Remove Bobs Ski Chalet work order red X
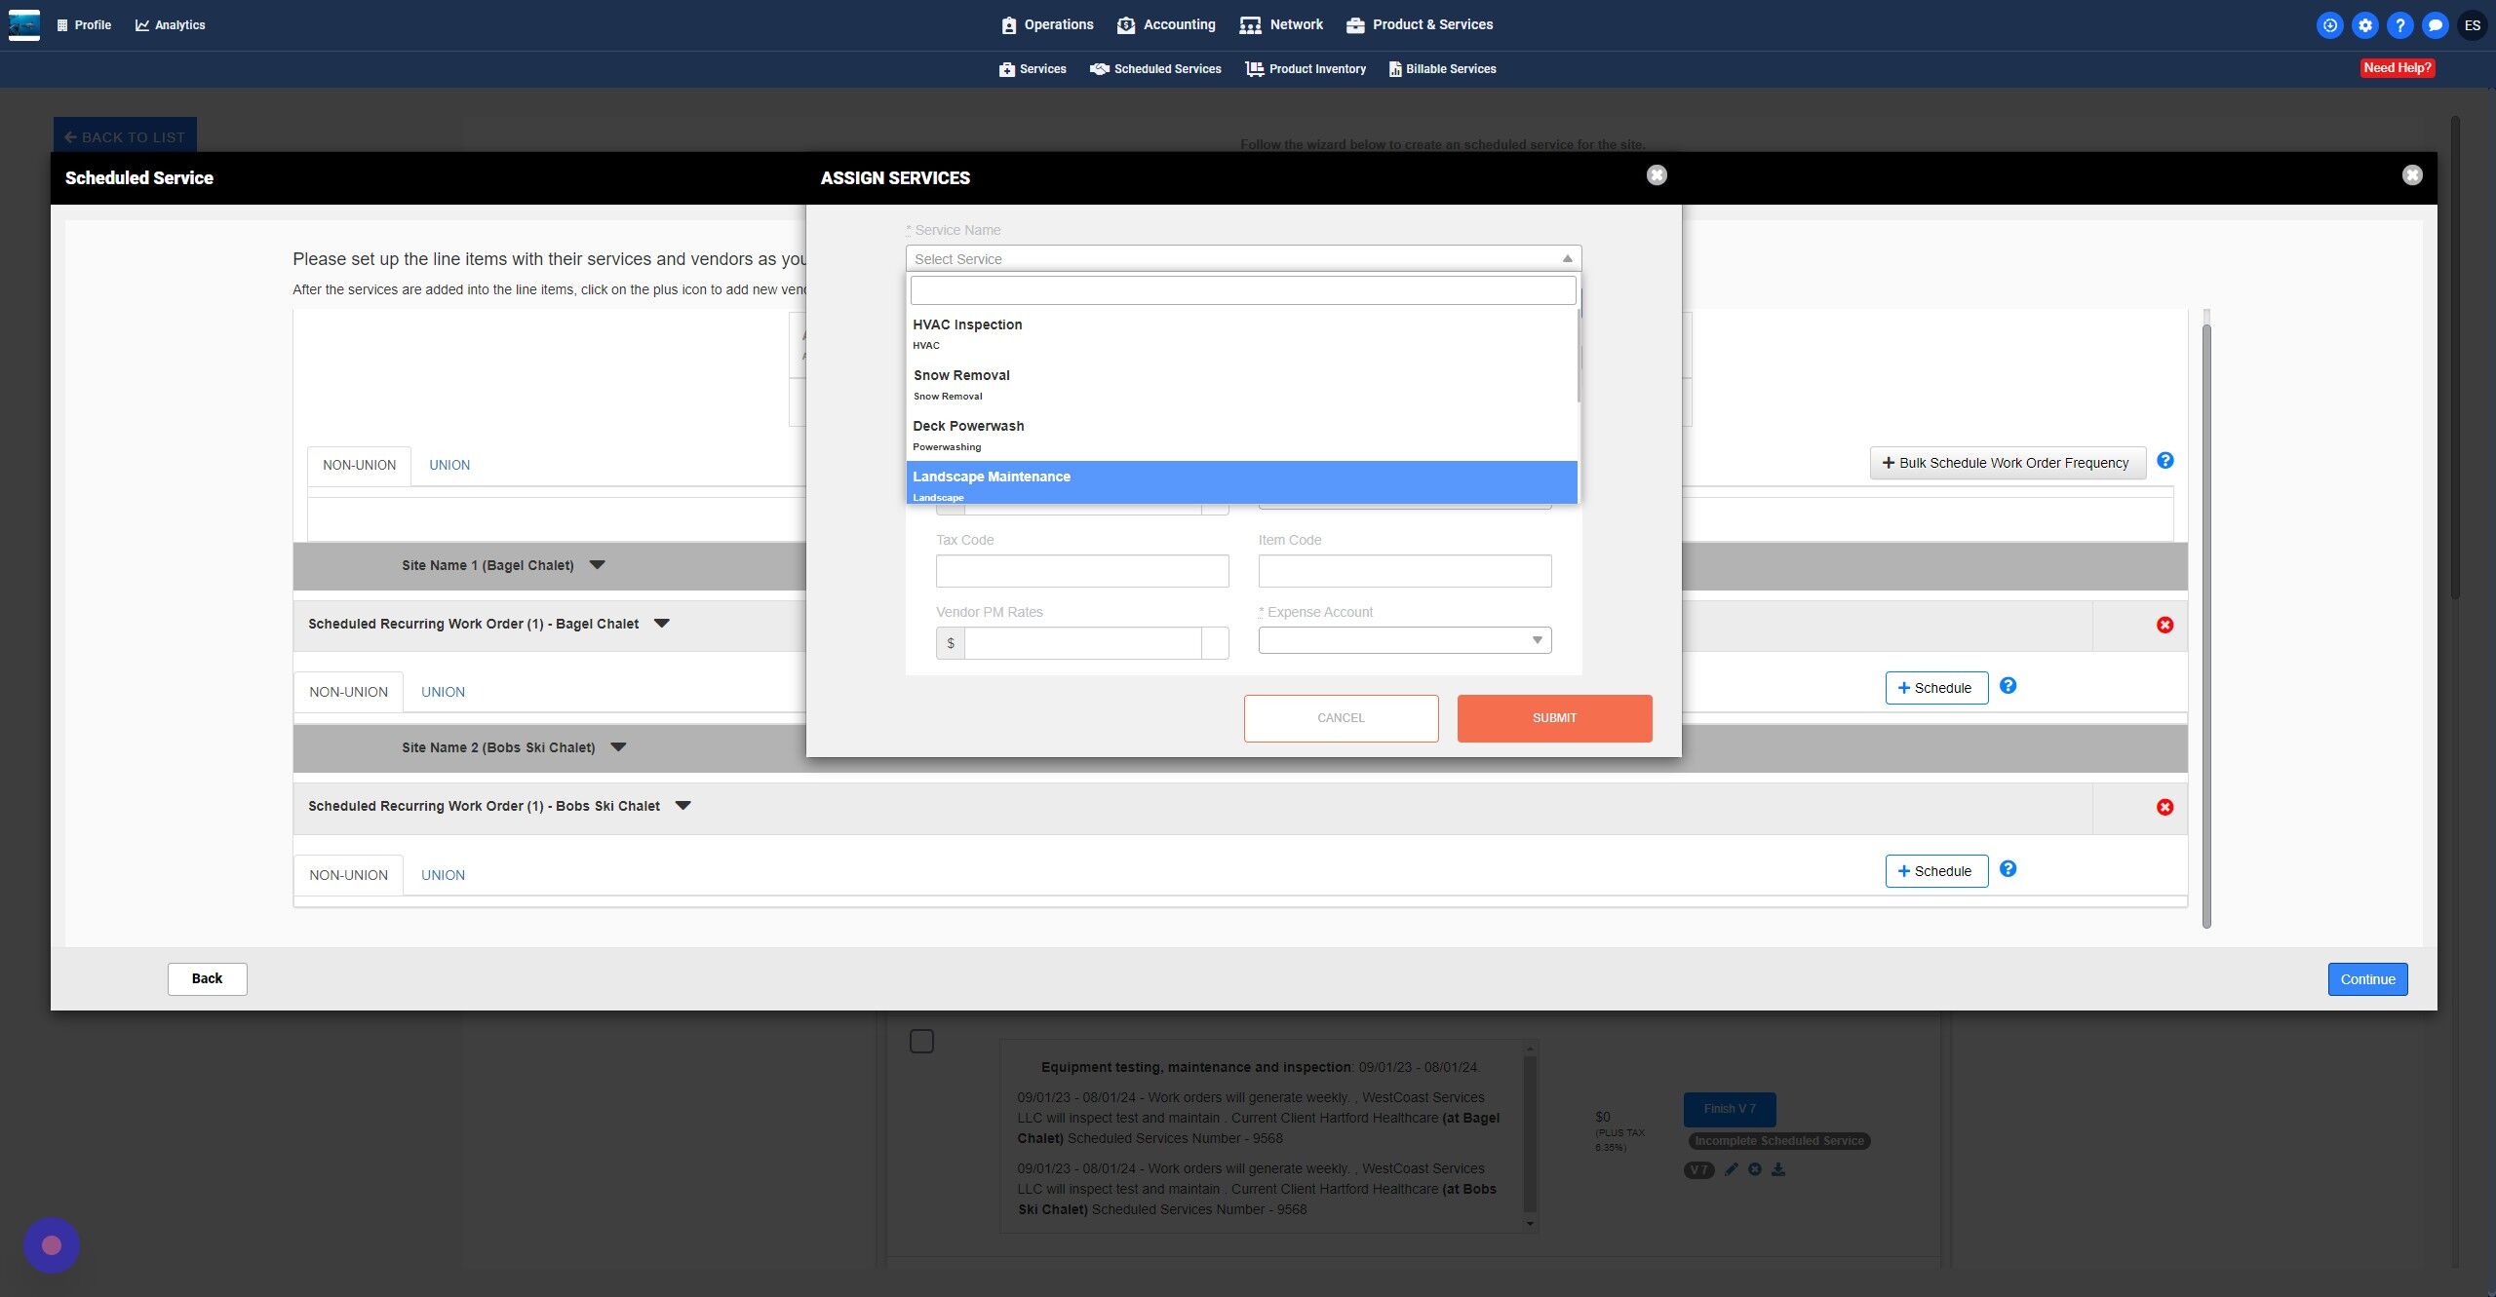 (2164, 807)
